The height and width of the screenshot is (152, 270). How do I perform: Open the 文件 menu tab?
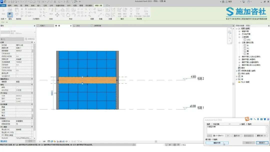coord(3,5)
